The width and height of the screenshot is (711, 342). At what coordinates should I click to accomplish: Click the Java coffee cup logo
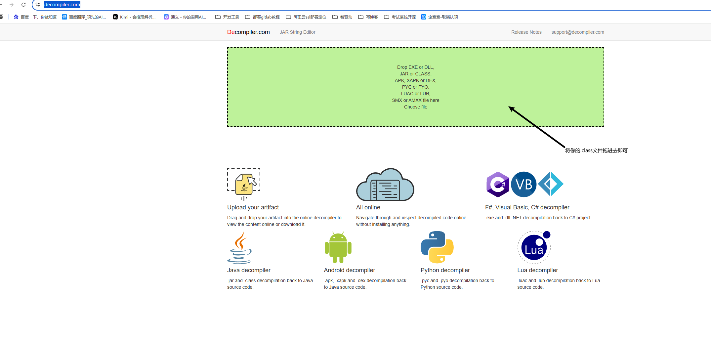(x=239, y=247)
